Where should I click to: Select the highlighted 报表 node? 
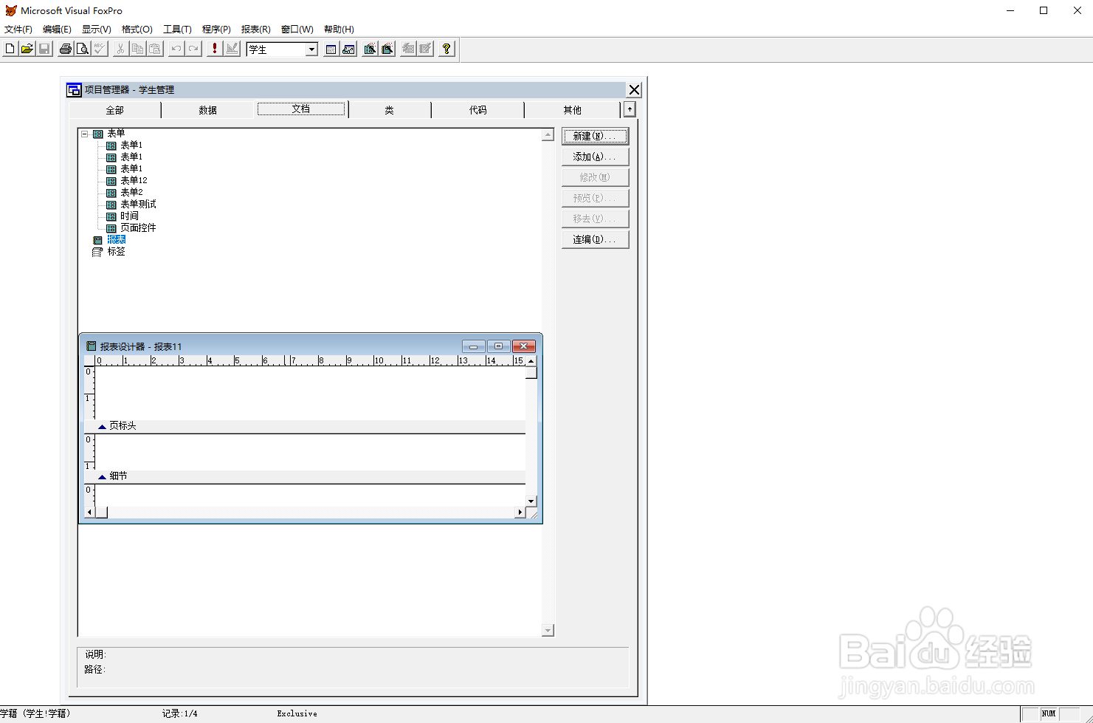coord(116,239)
